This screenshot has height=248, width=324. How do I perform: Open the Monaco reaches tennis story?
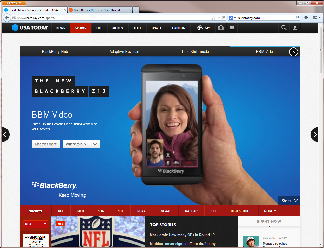click(x=275, y=243)
